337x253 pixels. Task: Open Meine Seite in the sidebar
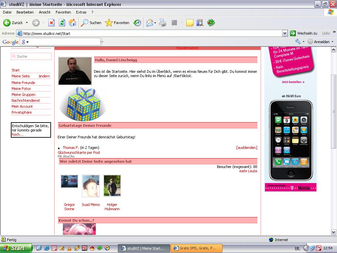coord(21,76)
